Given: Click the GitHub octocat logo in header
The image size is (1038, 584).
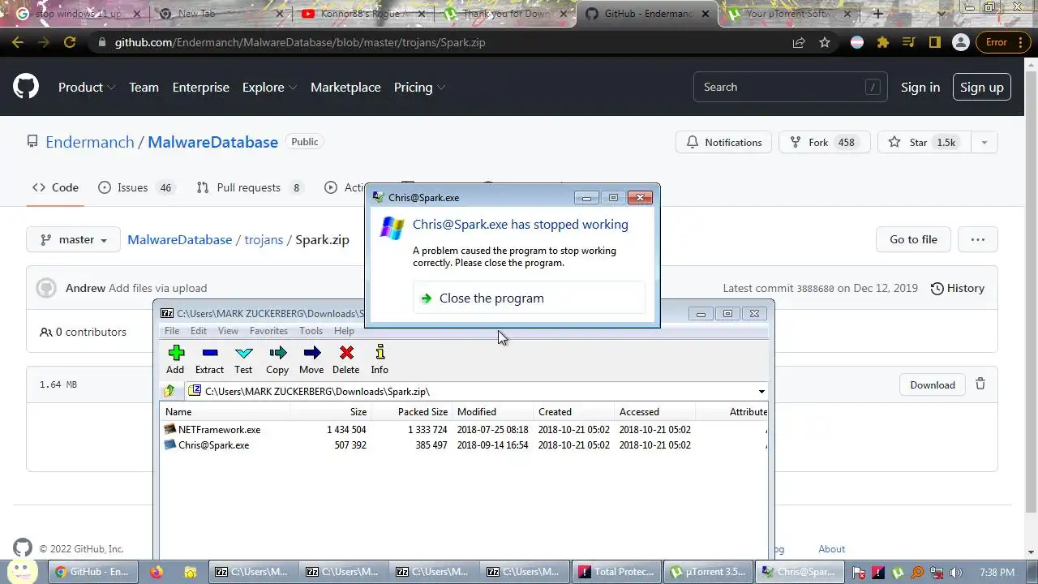Looking at the screenshot, I should (x=26, y=86).
